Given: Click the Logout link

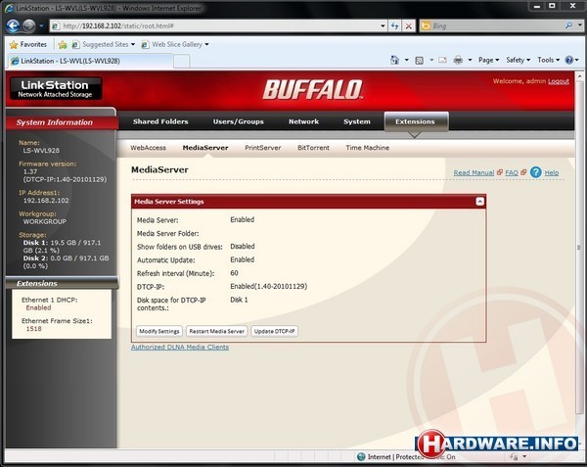Looking at the screenshot, I should click(x=559, y=81).
